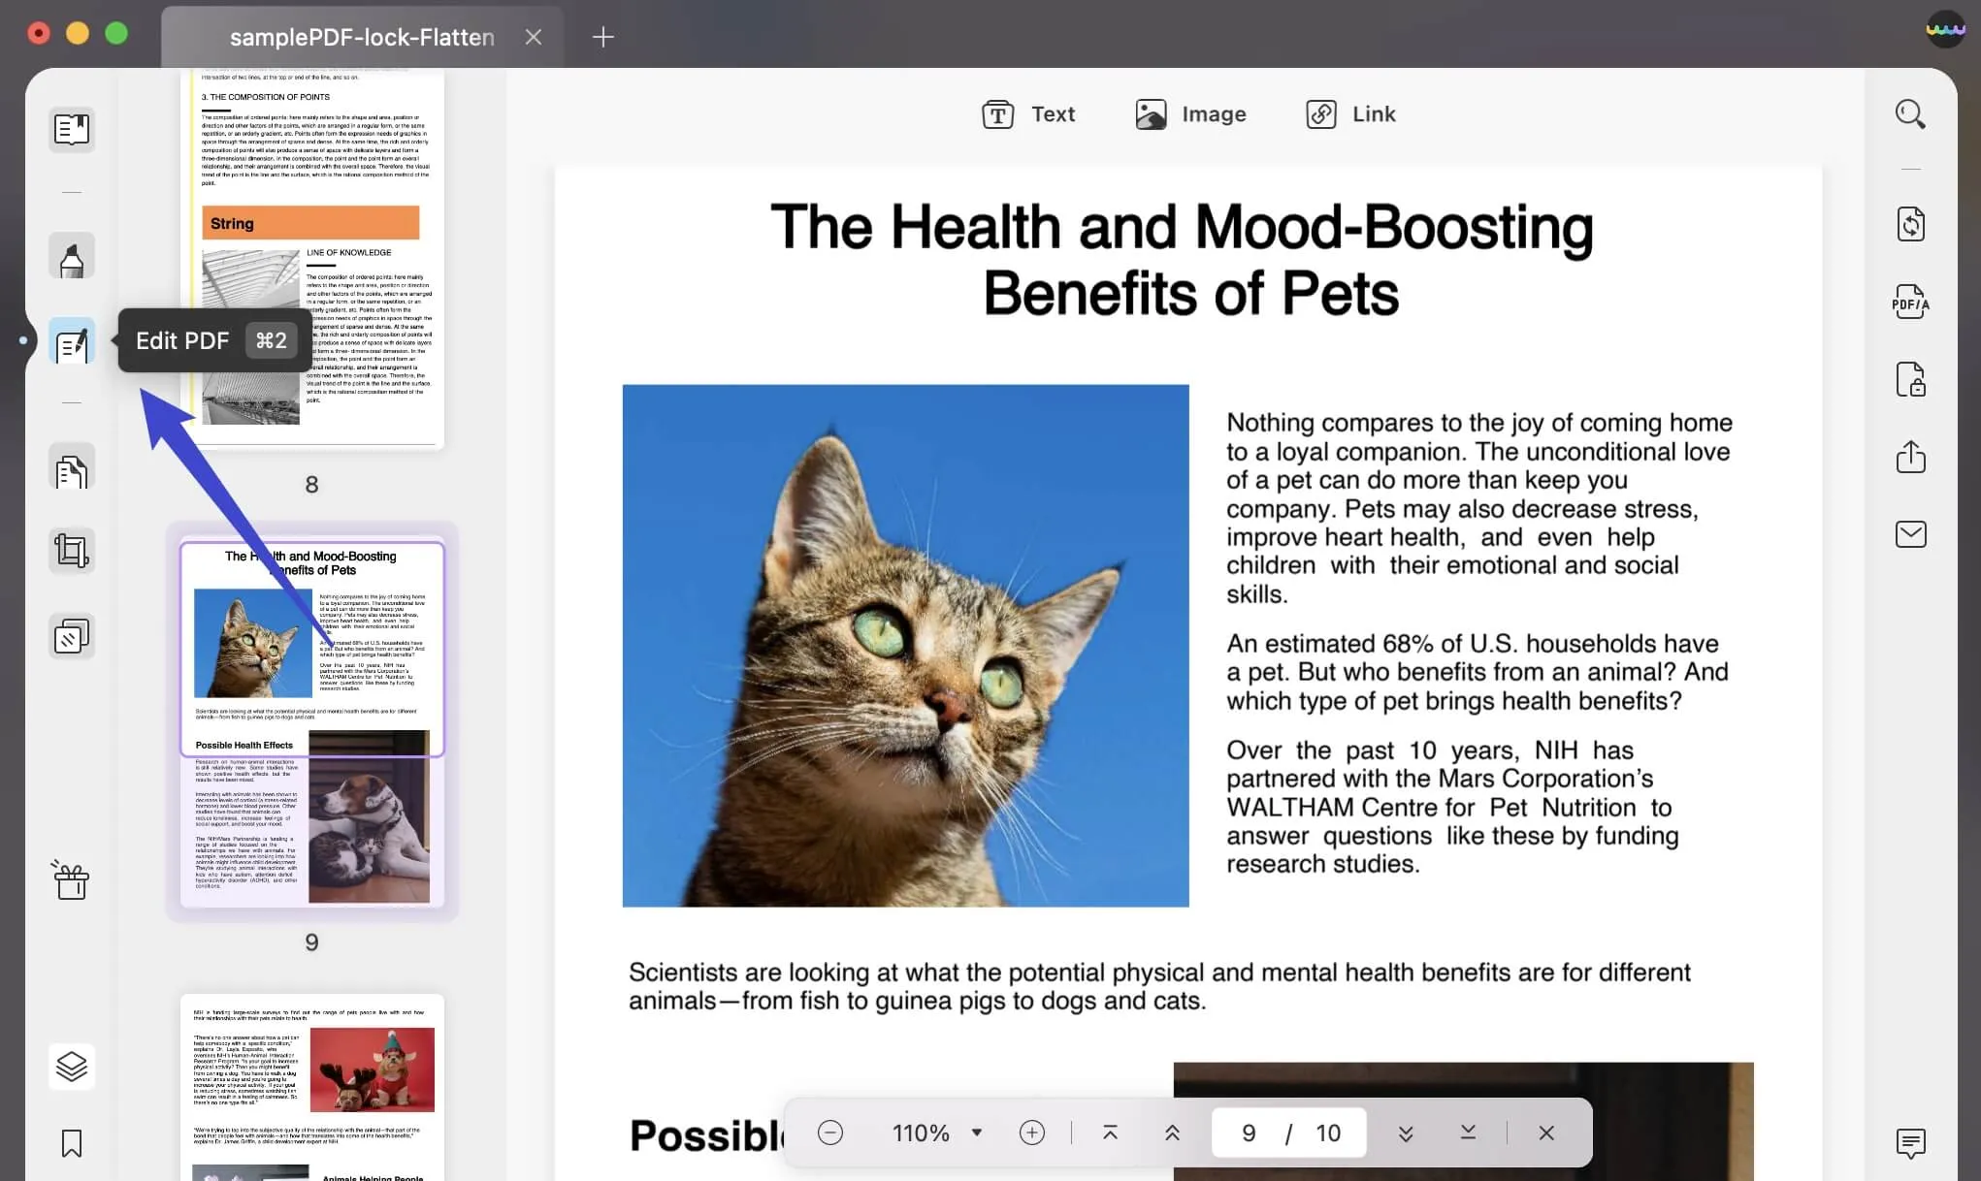Click the gift or extras icon in sidebar

point(72,878)
